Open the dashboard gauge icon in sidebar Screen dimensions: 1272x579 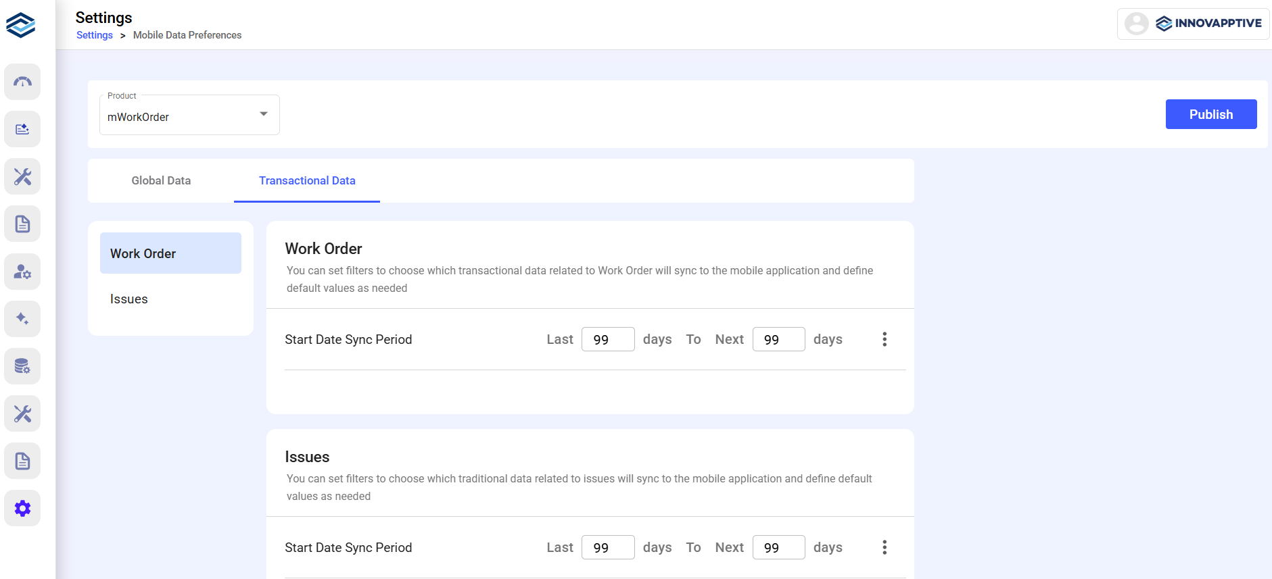coord(22,82)
